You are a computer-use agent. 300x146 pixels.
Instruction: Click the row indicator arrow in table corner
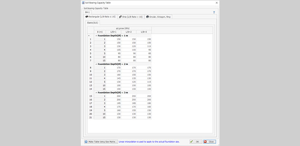pos(89,36)
